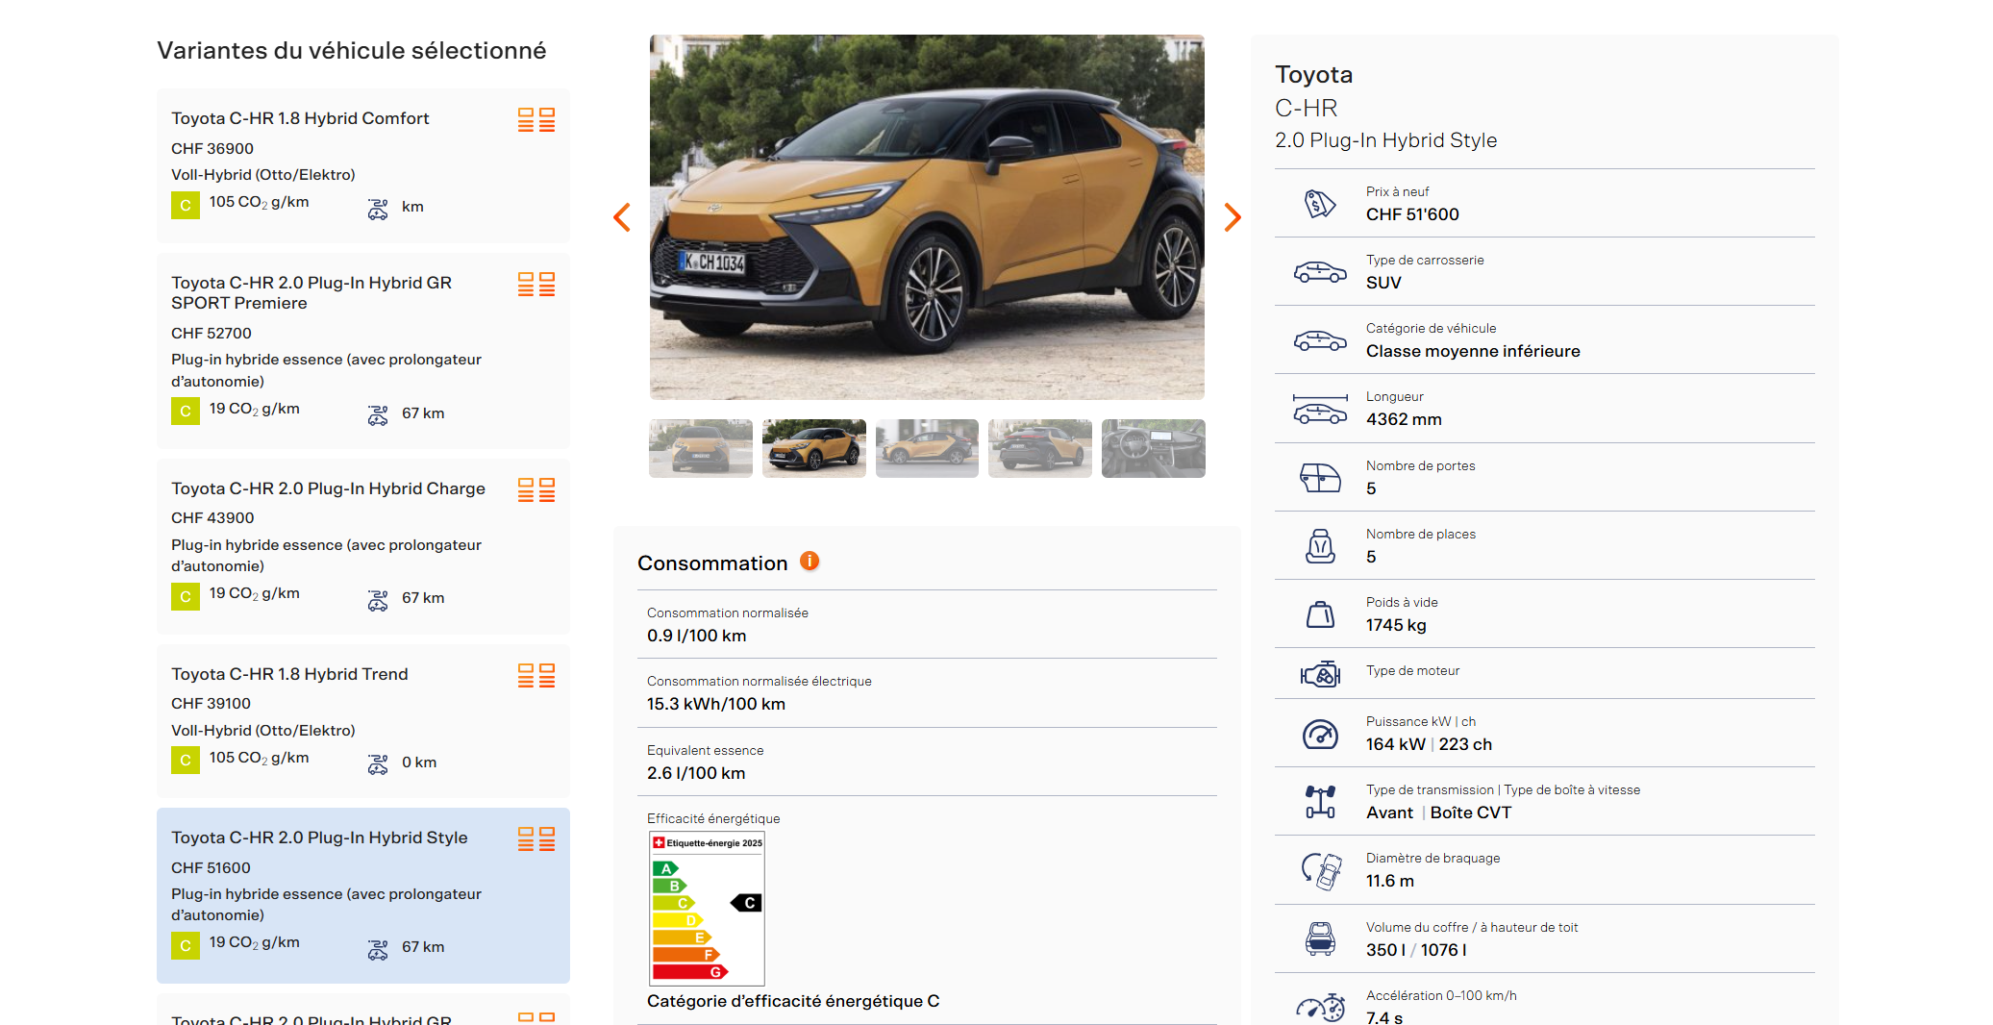The image size is (1993, 1025).
Task: Click the Consommation section heading
Action: click(712, 563)
